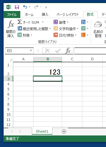This screenshot has height=147, width=106.
Task: Open the Name Manager (名前の管理) icon
Action: tap(98, 30)
